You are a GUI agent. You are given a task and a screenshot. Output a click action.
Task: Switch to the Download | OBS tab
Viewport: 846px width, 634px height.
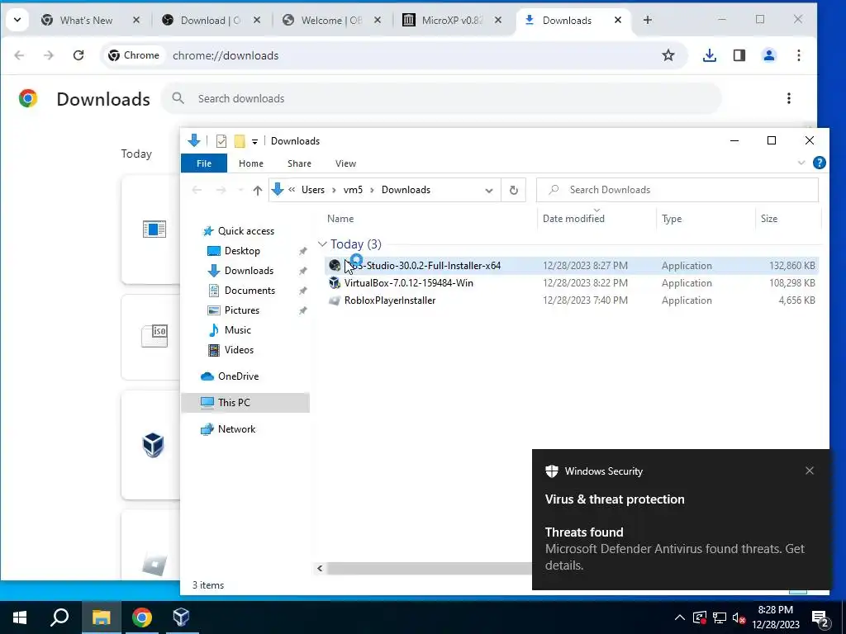[211, 20]
